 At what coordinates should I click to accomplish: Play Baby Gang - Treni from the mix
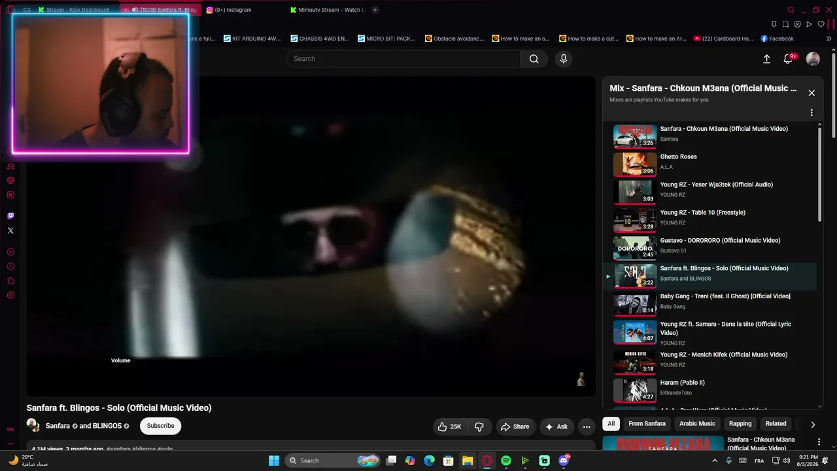tap(710, 304)
